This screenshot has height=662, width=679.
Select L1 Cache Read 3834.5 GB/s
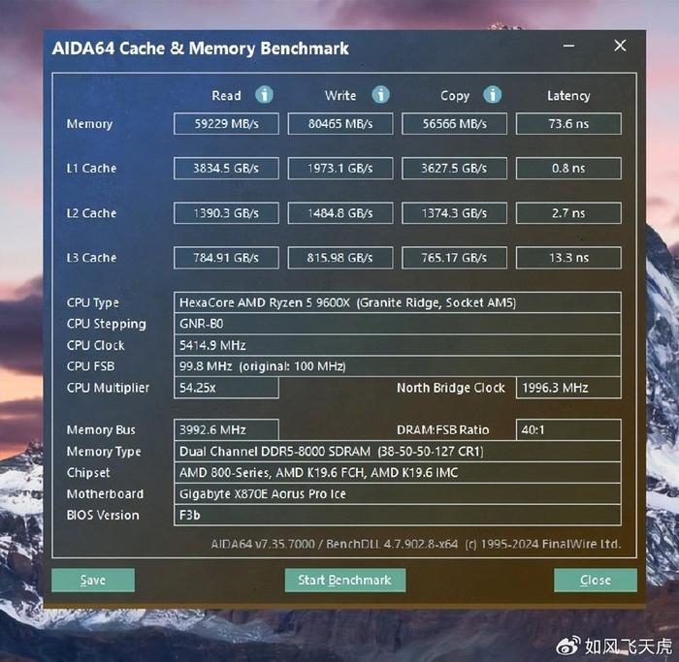226,169
